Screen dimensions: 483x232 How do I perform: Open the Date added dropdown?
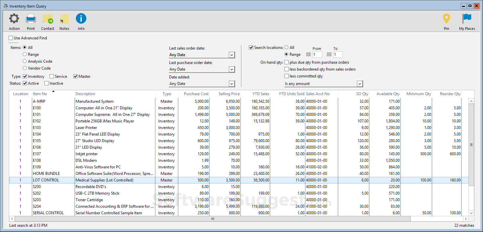[231, 84]
